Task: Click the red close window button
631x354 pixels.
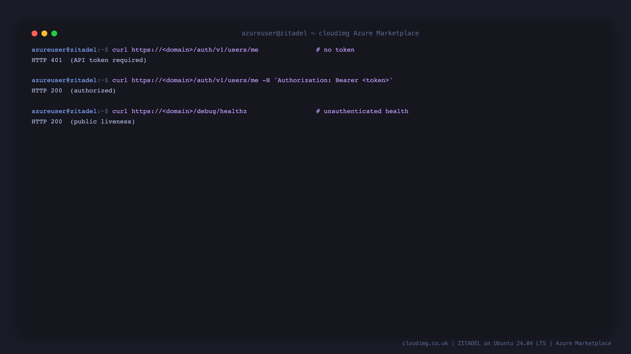Action: (x=35, y=33)
